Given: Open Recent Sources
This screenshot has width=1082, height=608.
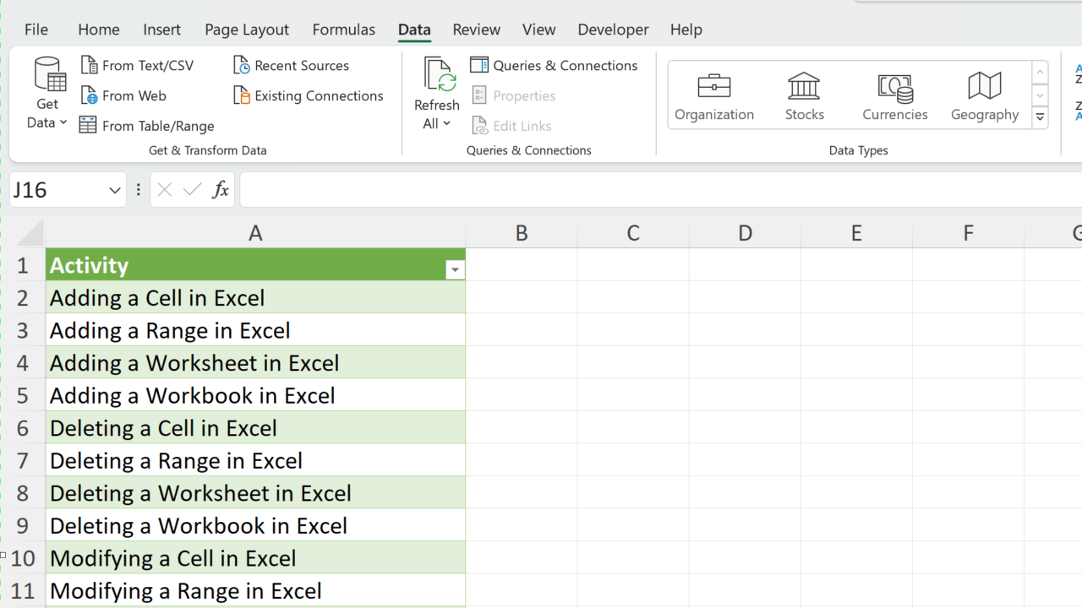Looking at the screenshot, I should pos(301,66).
